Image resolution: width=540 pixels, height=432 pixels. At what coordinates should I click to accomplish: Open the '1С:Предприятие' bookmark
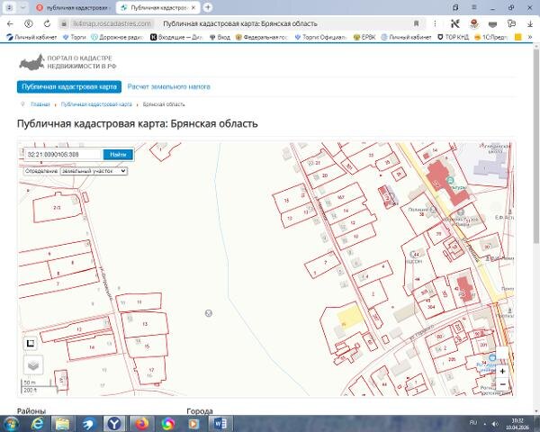point(491,37)
